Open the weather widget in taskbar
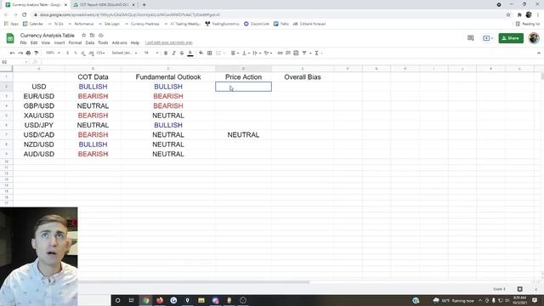544x306 pixels. [x=453, y=300]
